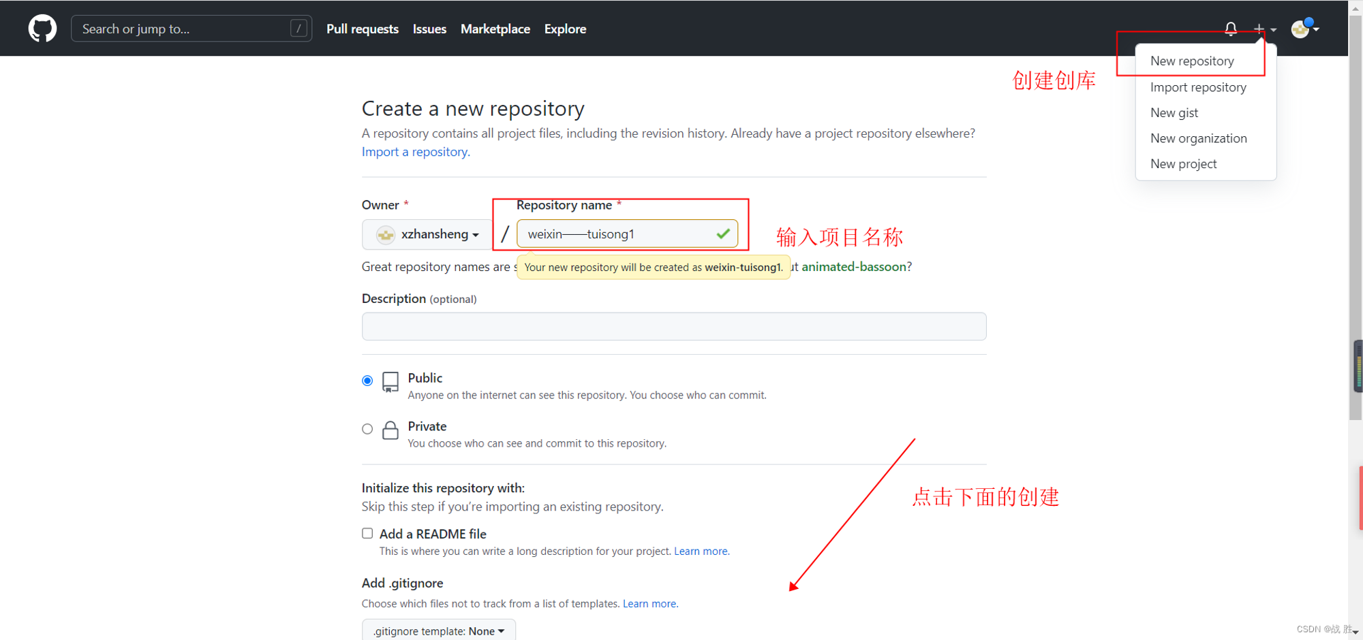Click the Public repository book icon

[x=390, y=382]
